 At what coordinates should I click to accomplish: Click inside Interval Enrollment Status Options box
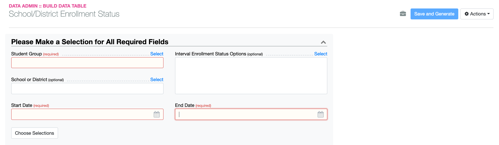[251, 76]
